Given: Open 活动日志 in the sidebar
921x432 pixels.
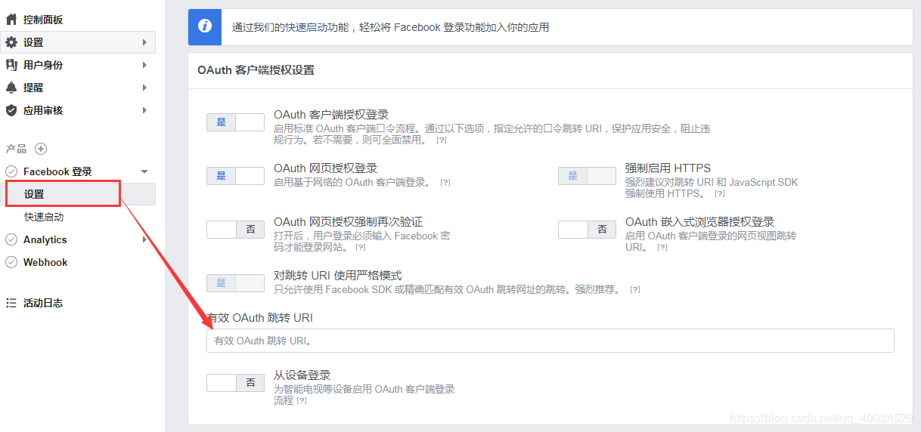Looking at the screenshot, I should point(43,303).
